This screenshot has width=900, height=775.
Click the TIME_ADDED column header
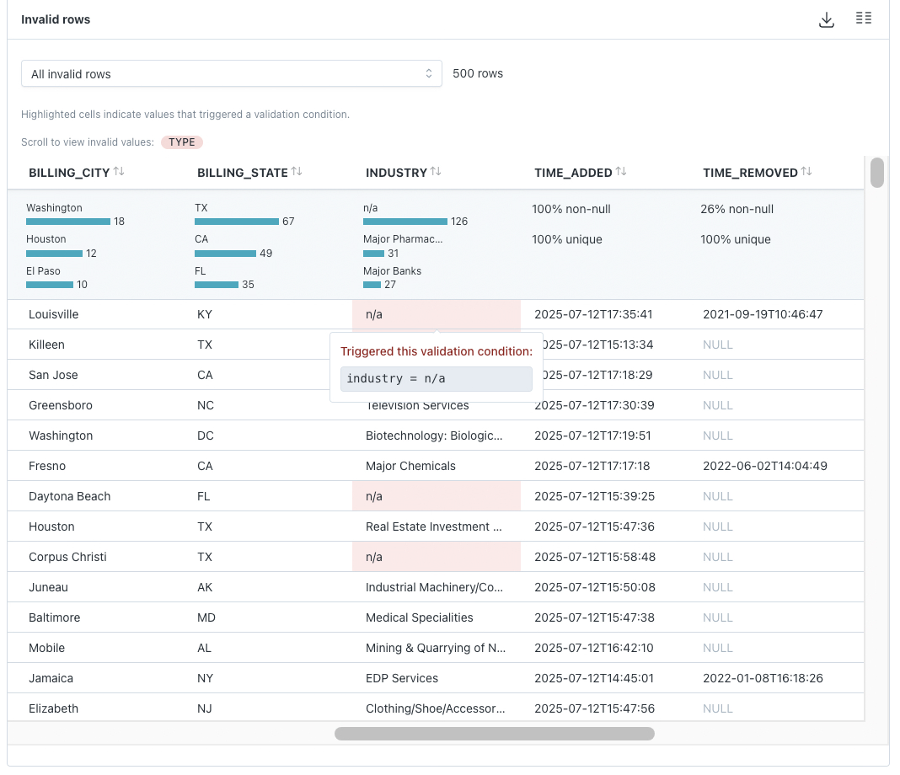[573, 173]
